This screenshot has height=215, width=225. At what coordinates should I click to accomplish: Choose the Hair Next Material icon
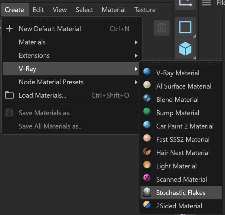tap(147, 151)
